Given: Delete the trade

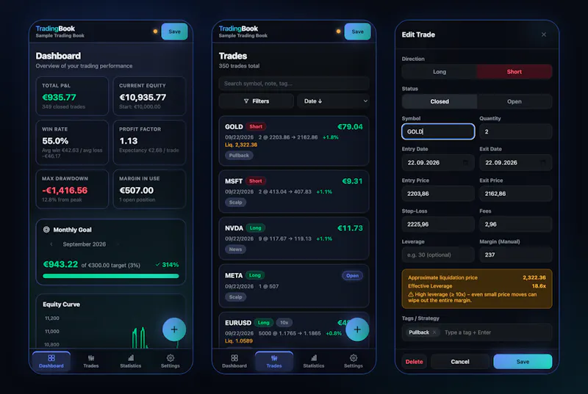Looking at the screenshot, I should (x=415, y=362).
